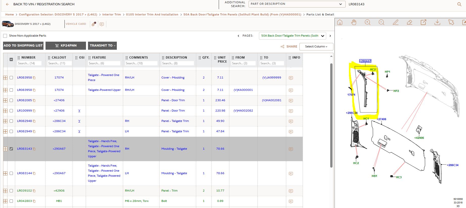
Task: Click the <290A67 callout label in diagram
Action: tap(365, 61)
